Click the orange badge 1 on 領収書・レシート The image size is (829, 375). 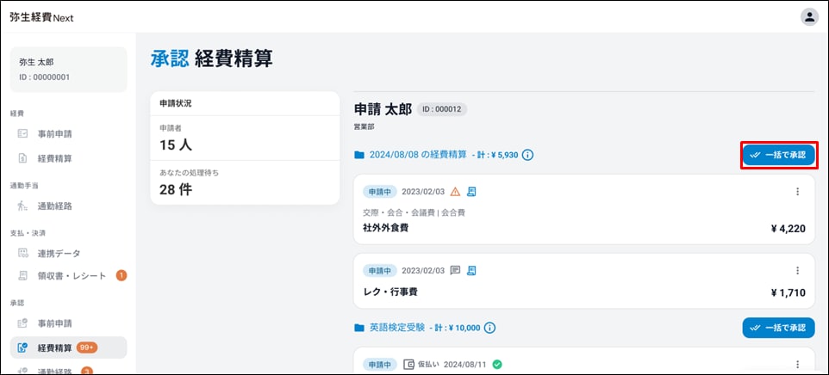pos(121,275)
